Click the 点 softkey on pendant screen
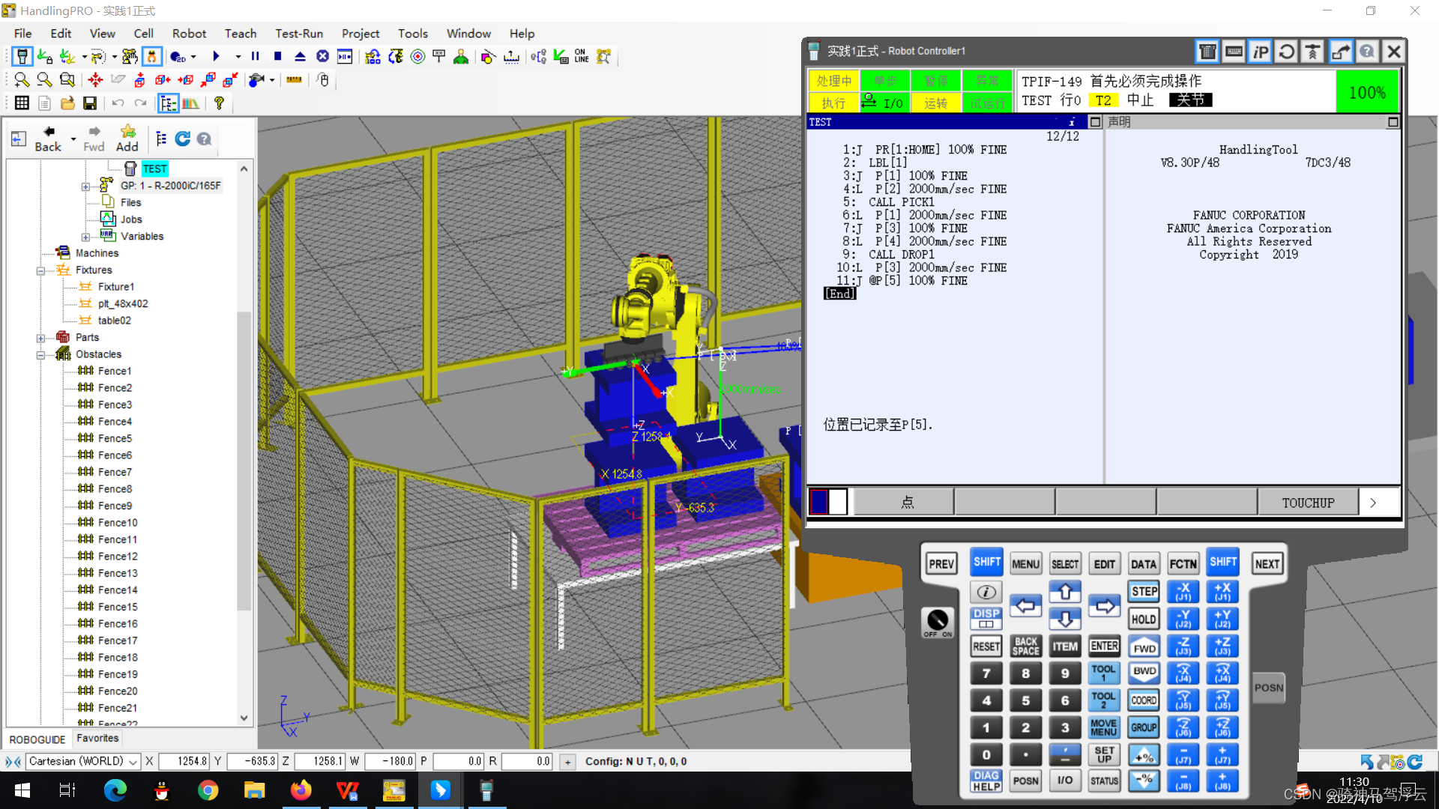The height and width of the screenshot is (809, 1439). pyautogui.click(x=905, y=503)
